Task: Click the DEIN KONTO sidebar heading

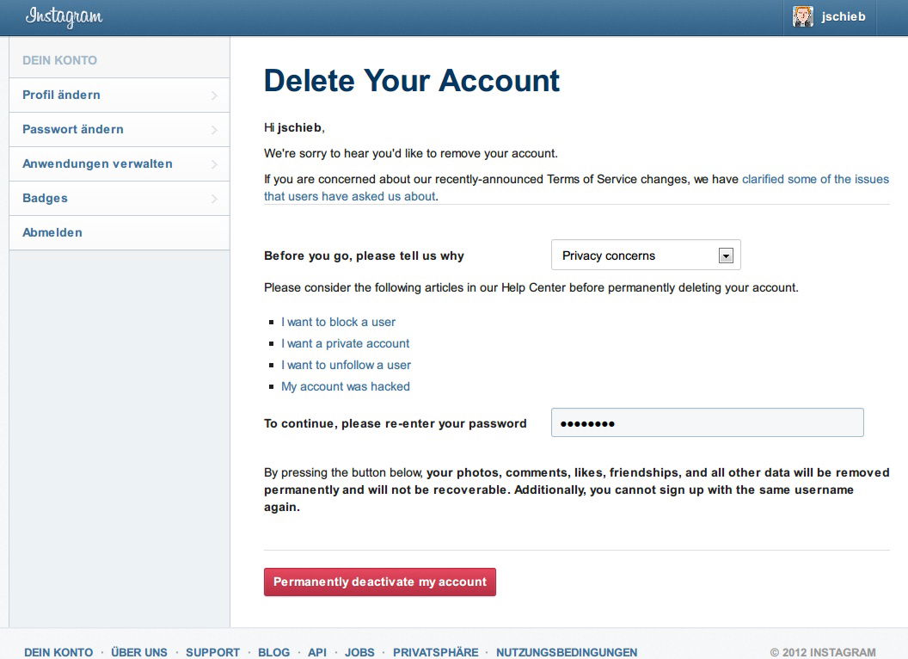Action: (x=59, y=60)
